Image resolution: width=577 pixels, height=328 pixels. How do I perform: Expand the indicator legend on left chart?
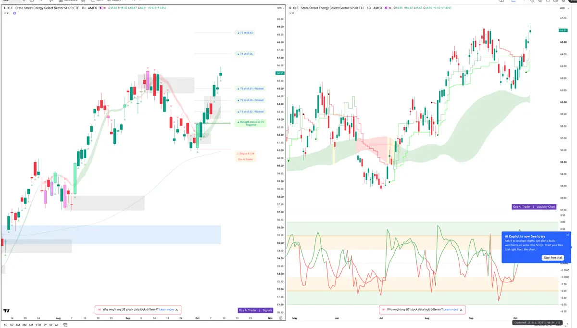click(6, 13)
